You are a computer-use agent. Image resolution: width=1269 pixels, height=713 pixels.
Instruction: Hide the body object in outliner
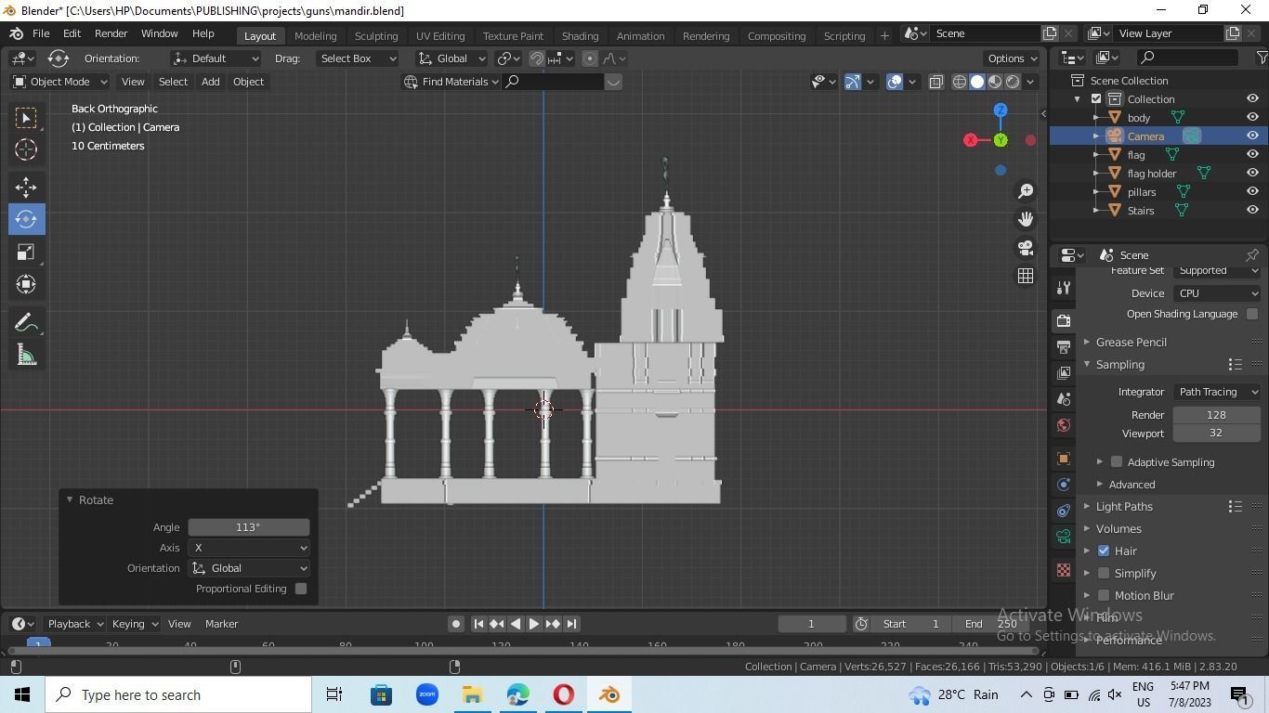1252,117
